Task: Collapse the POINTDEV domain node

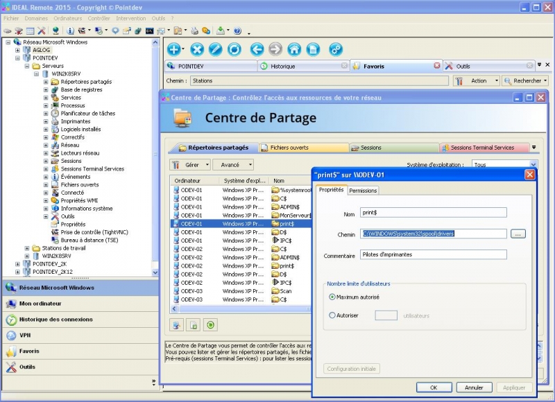Action: click(17, 58)
